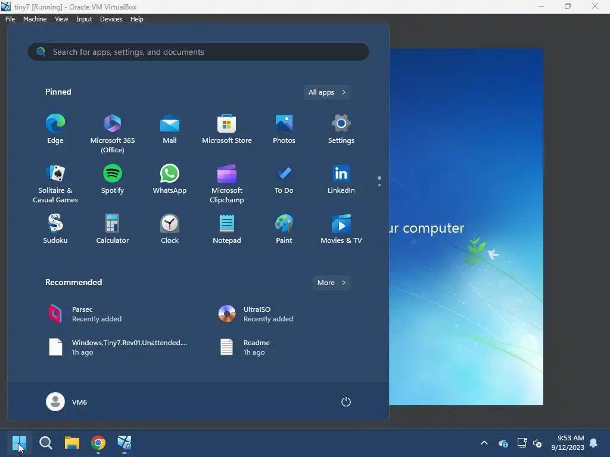The height and width of the screenshot is (457, 610).
Task: Open Notepad from pinned apps
Action: coord(227,229)
